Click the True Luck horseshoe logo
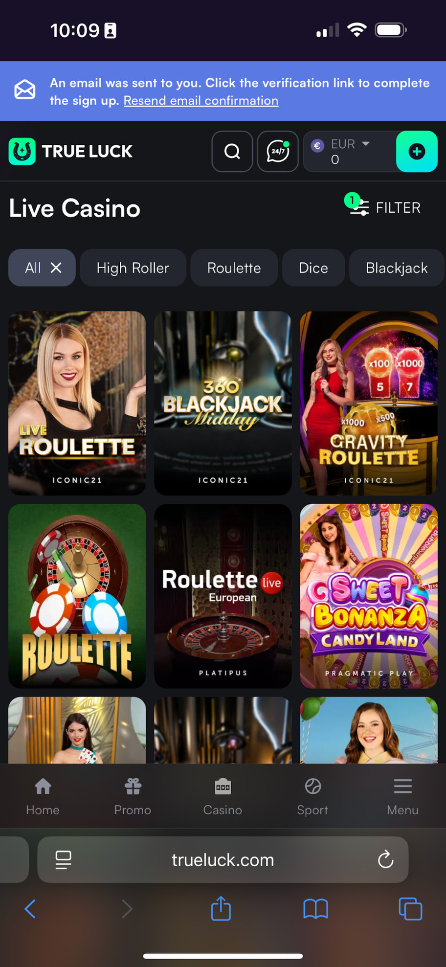 coord(22,152)
